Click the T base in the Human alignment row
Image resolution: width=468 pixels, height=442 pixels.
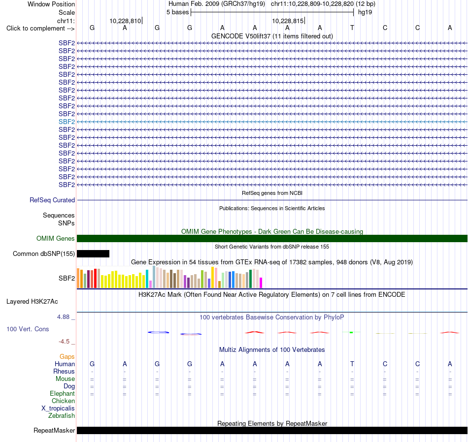coord(352,364)
